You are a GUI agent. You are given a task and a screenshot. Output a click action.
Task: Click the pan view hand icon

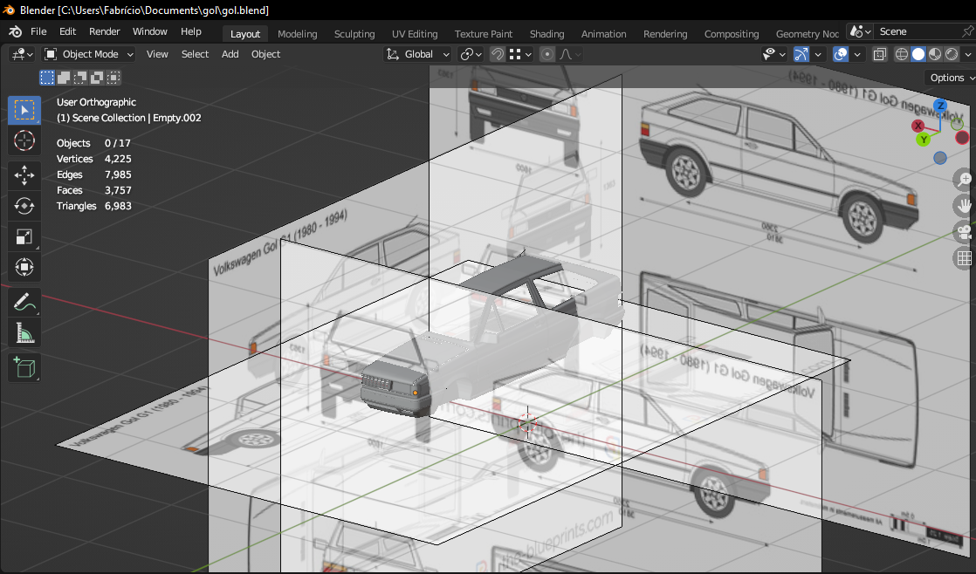pos(964,206)
